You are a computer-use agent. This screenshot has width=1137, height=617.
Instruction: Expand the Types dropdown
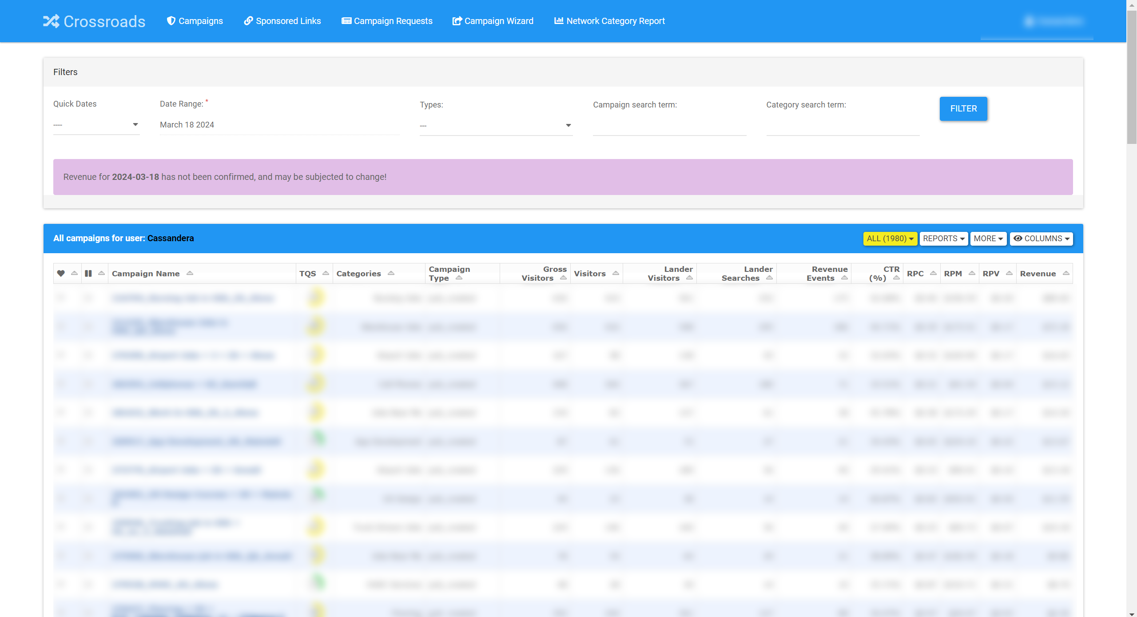coord(496,126)
